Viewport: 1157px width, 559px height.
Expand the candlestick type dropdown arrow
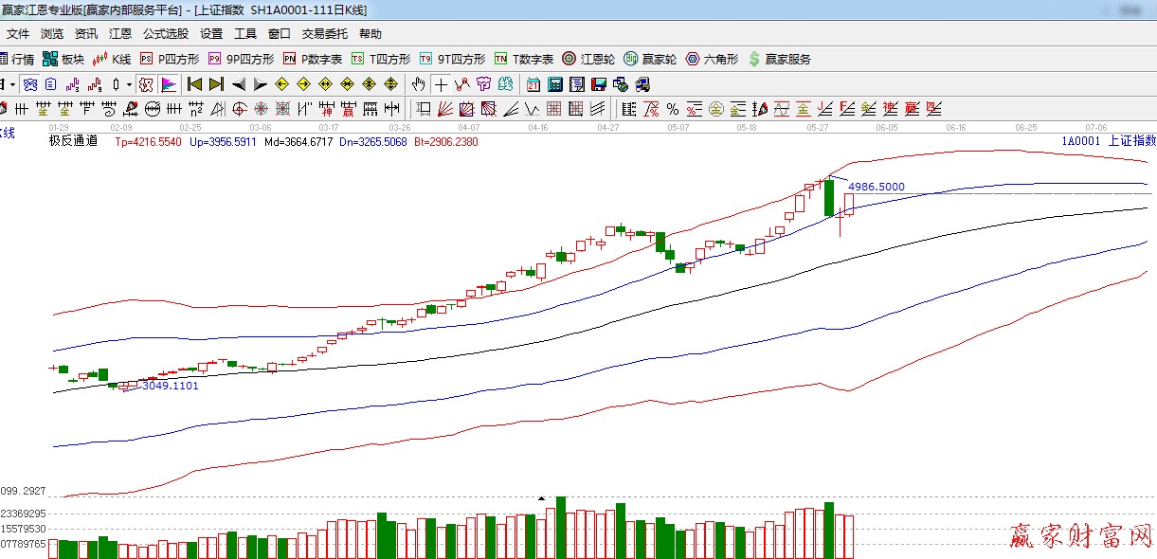[x=130, y=84]
